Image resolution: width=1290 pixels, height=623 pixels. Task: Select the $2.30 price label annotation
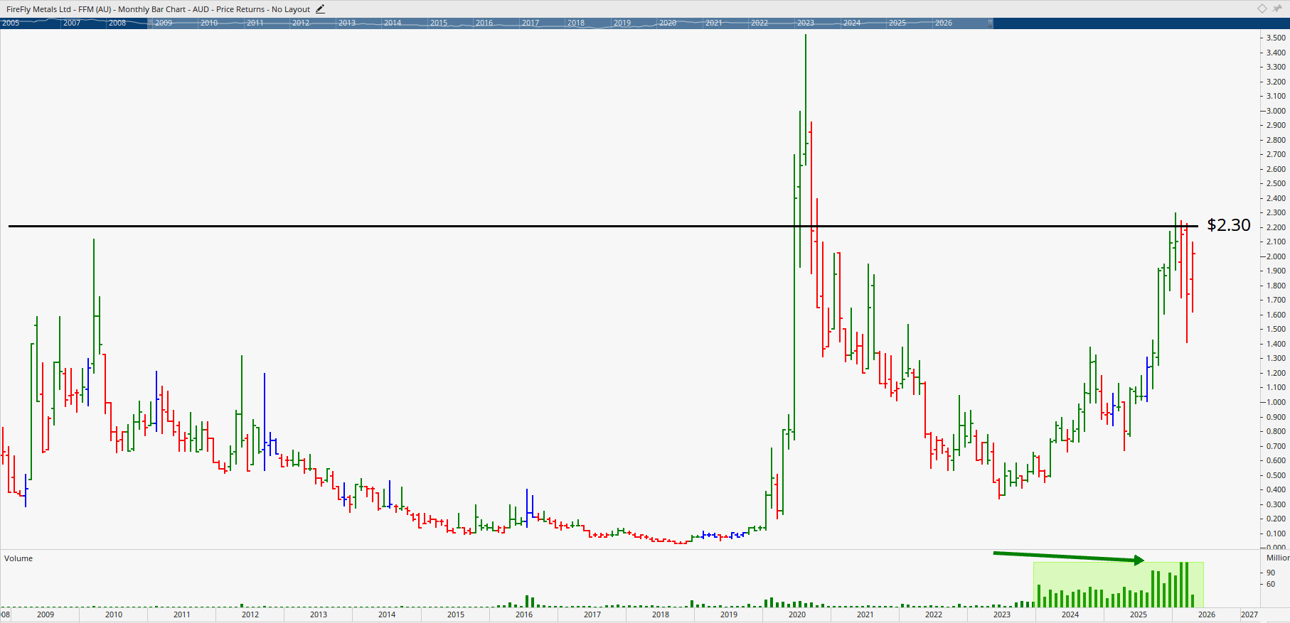[1229, 225]
